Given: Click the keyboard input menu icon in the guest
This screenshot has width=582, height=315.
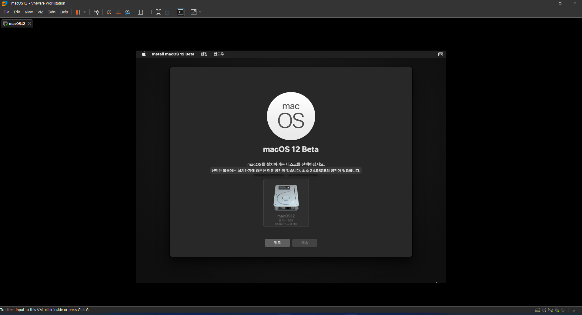Looking at the screenshot, I should (441, 54).
